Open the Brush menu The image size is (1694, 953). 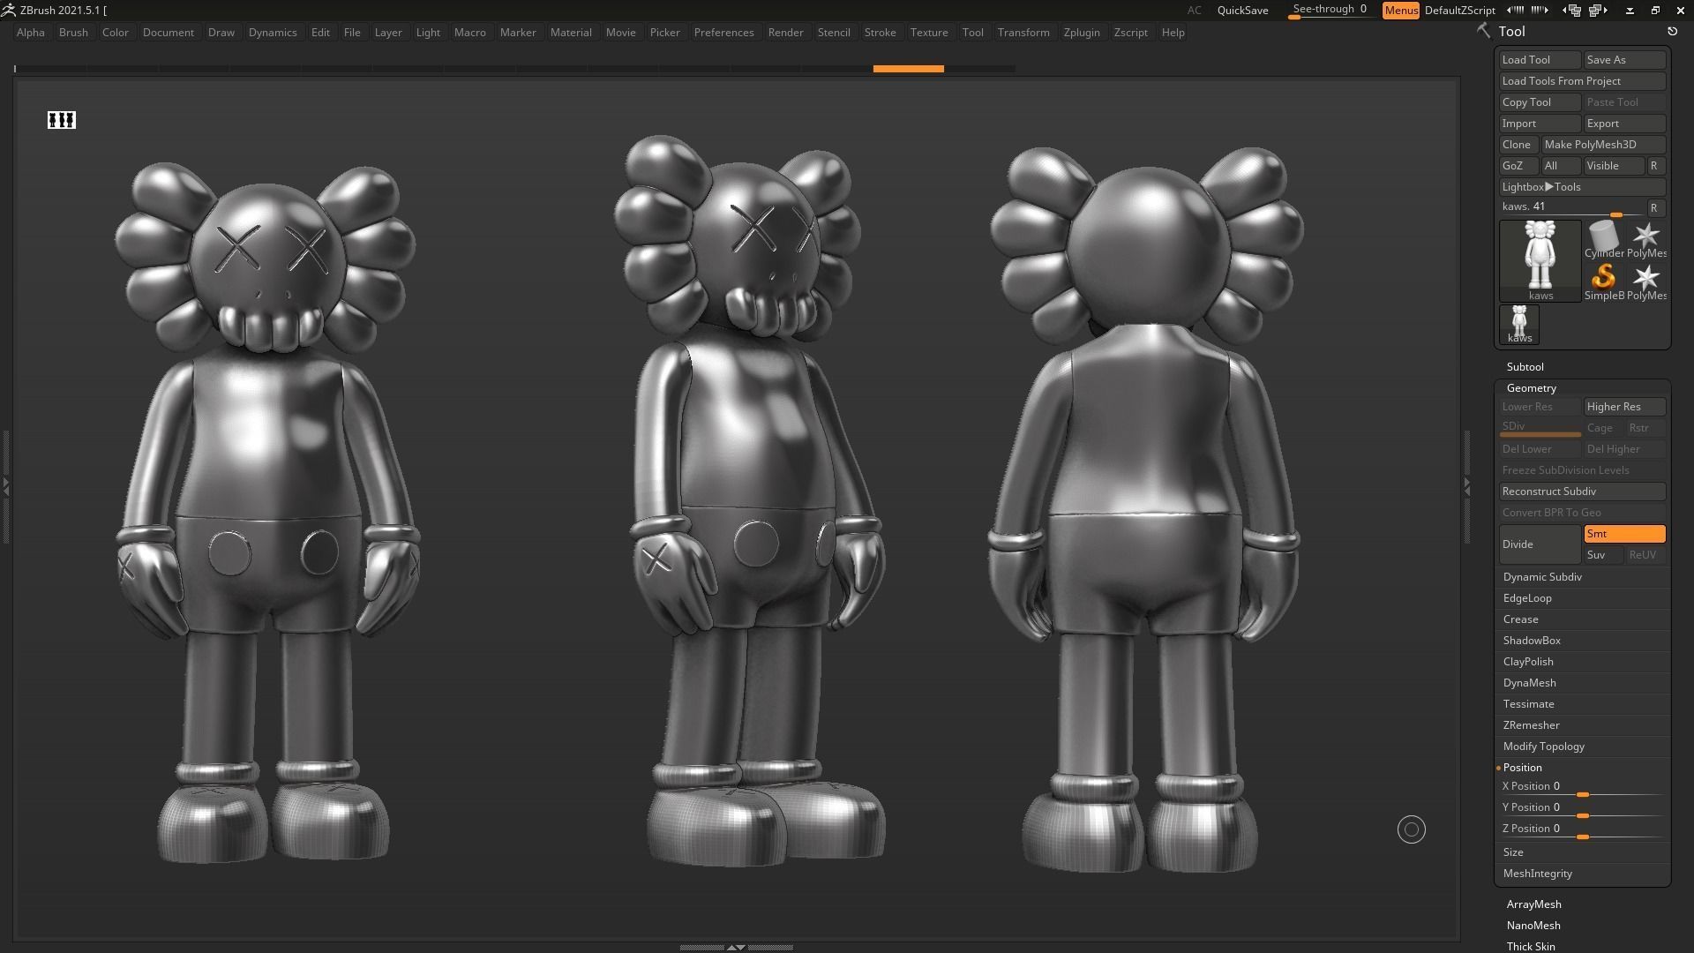[73, 33]
